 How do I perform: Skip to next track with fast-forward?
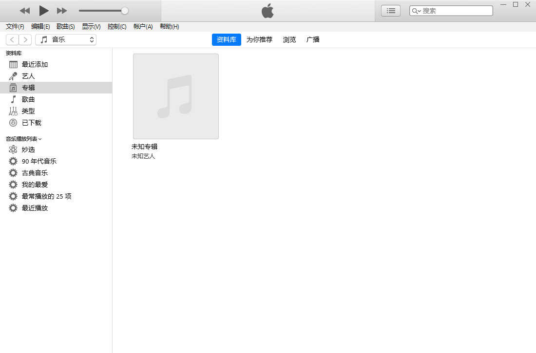pyautogui.click(x=62, y=11)
